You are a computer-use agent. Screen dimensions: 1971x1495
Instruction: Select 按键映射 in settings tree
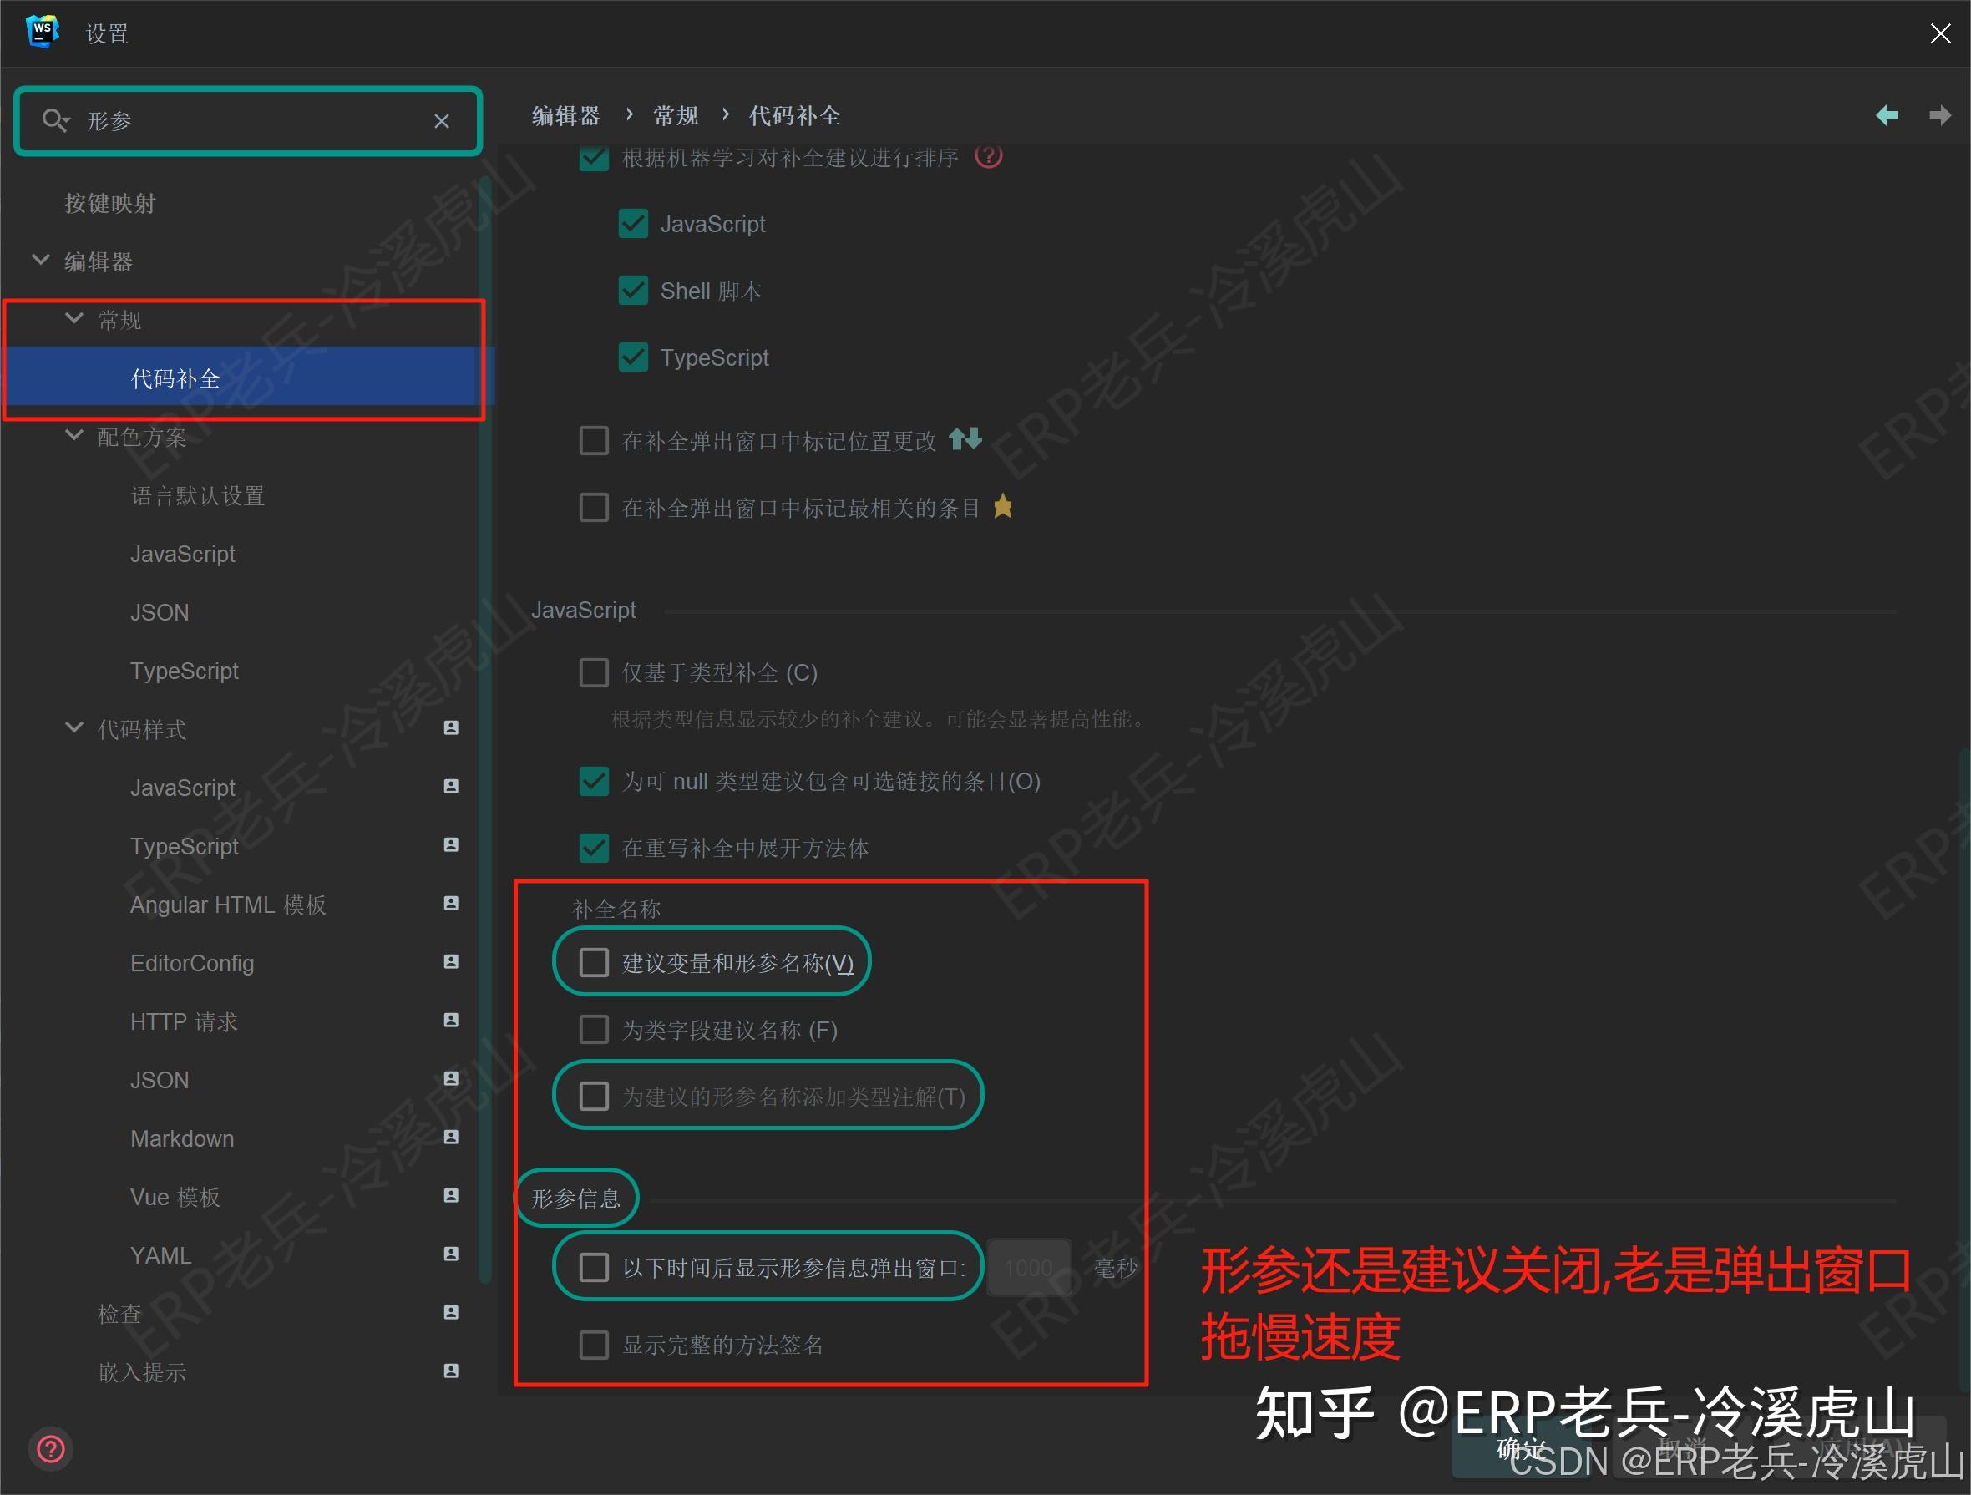pos(109,203)
